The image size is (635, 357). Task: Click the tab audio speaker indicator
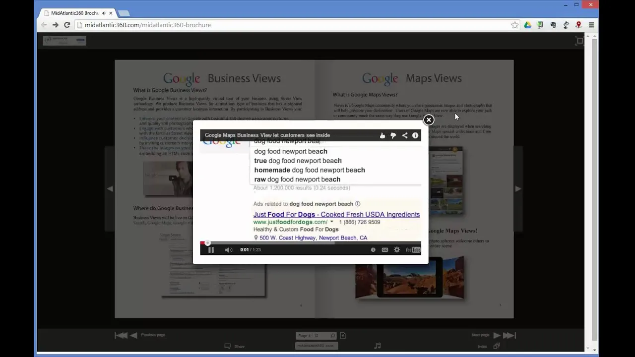104,13
